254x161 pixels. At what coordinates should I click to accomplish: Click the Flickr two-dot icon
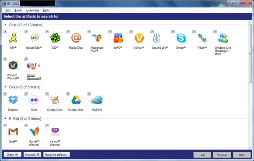point(34,100)
